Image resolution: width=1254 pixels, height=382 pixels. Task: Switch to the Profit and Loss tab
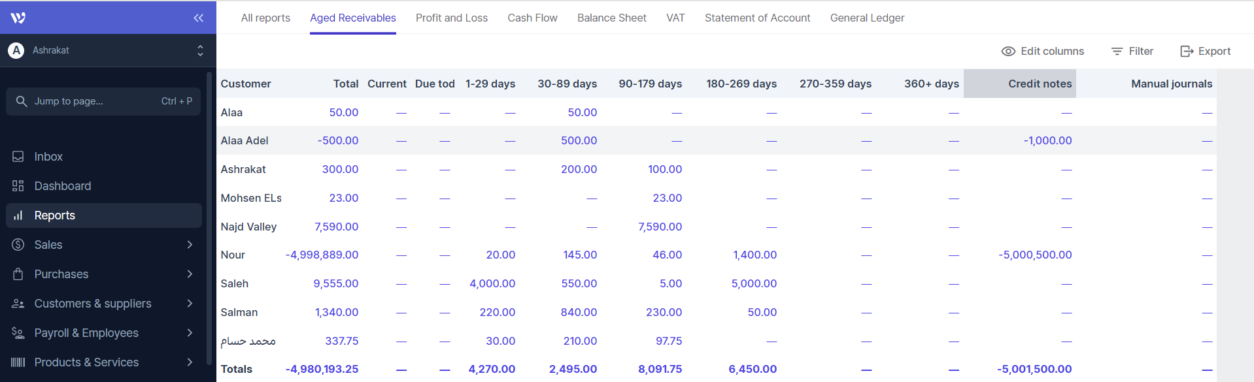(451, 18)
